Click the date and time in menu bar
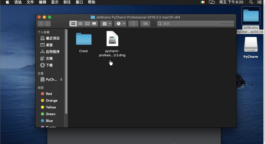Image resolution: width=265 pixels, height=144 pixels. pyautogui.click(x=231, y=2)
